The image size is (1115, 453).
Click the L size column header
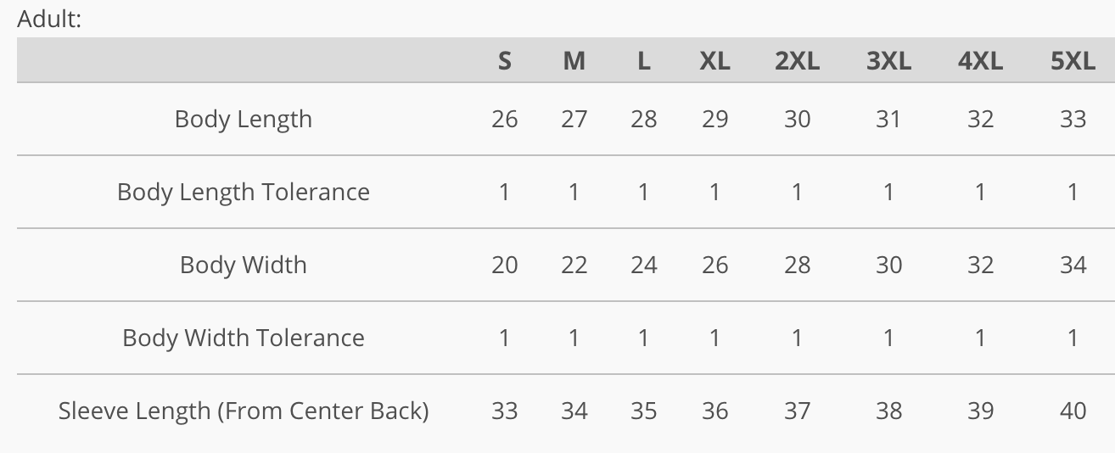coord(644,61)
